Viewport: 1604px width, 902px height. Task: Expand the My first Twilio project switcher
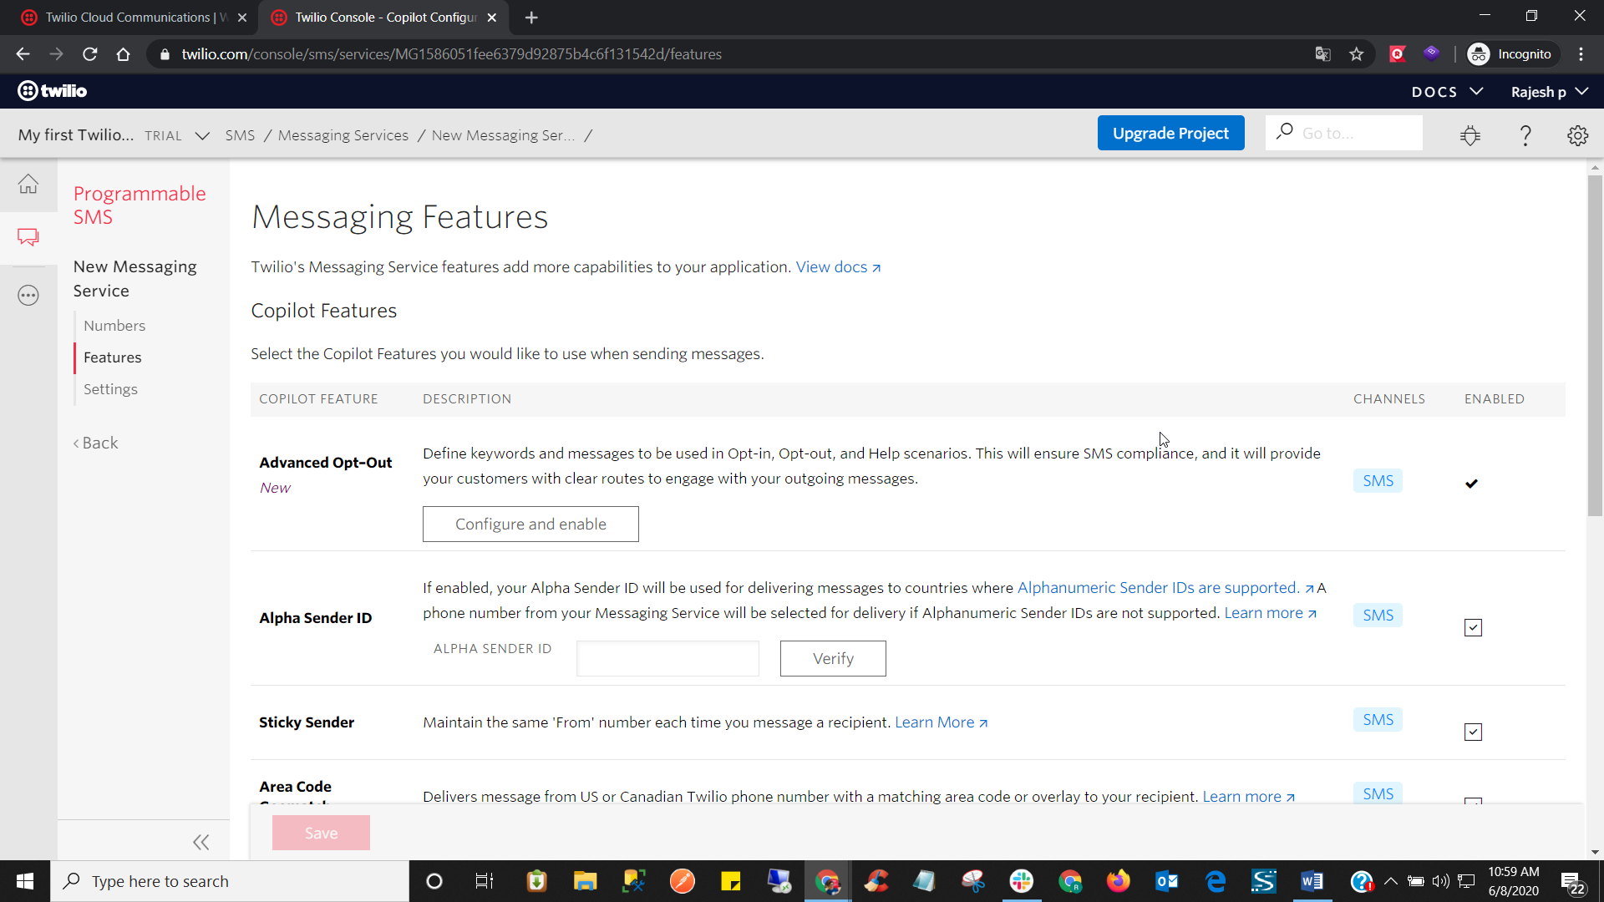pos(201,135)
